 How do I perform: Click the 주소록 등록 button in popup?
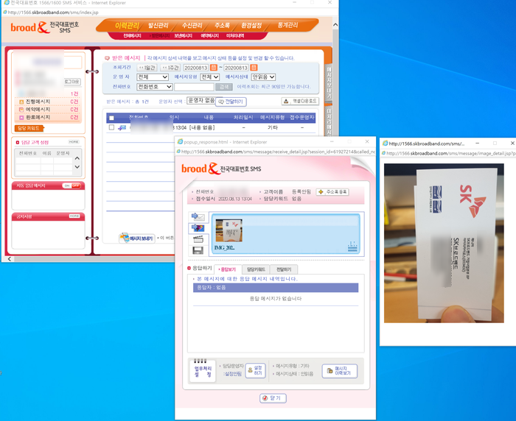(x=332, y=191)
